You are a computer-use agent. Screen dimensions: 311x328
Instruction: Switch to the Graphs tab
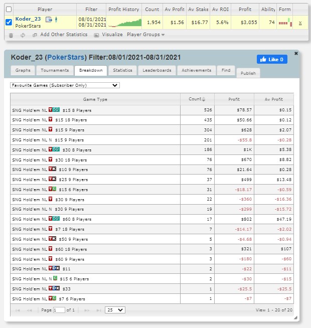coord(23,71)
